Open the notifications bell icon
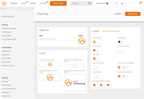The image size is (144, 99). (x=140, y=3)
